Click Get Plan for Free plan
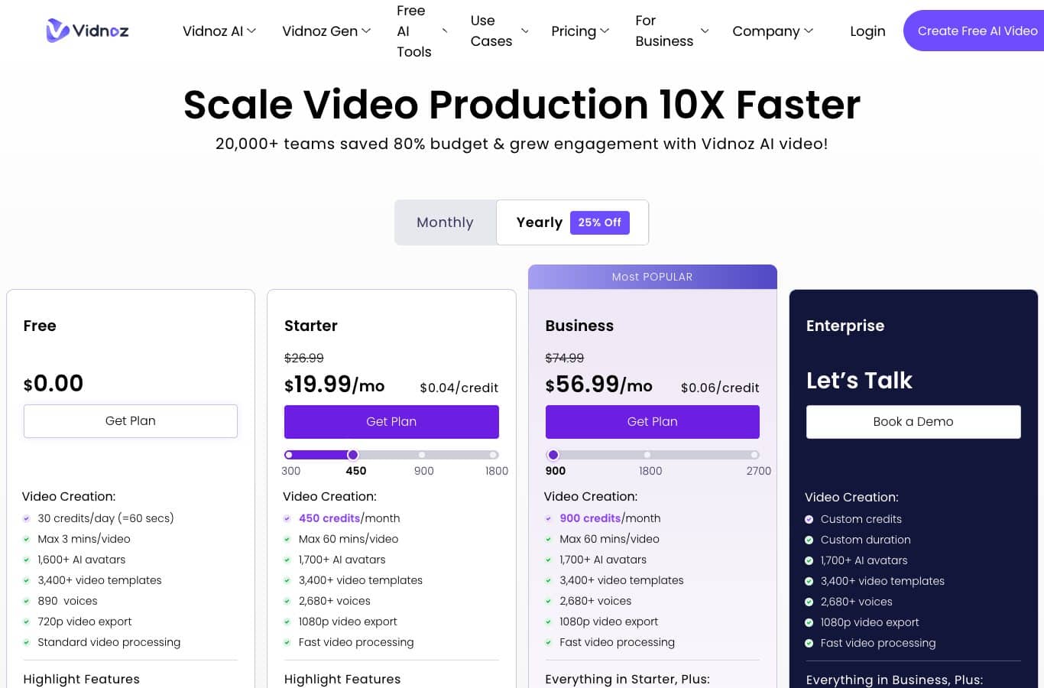The image size is (1044, 688). point(131,421)
